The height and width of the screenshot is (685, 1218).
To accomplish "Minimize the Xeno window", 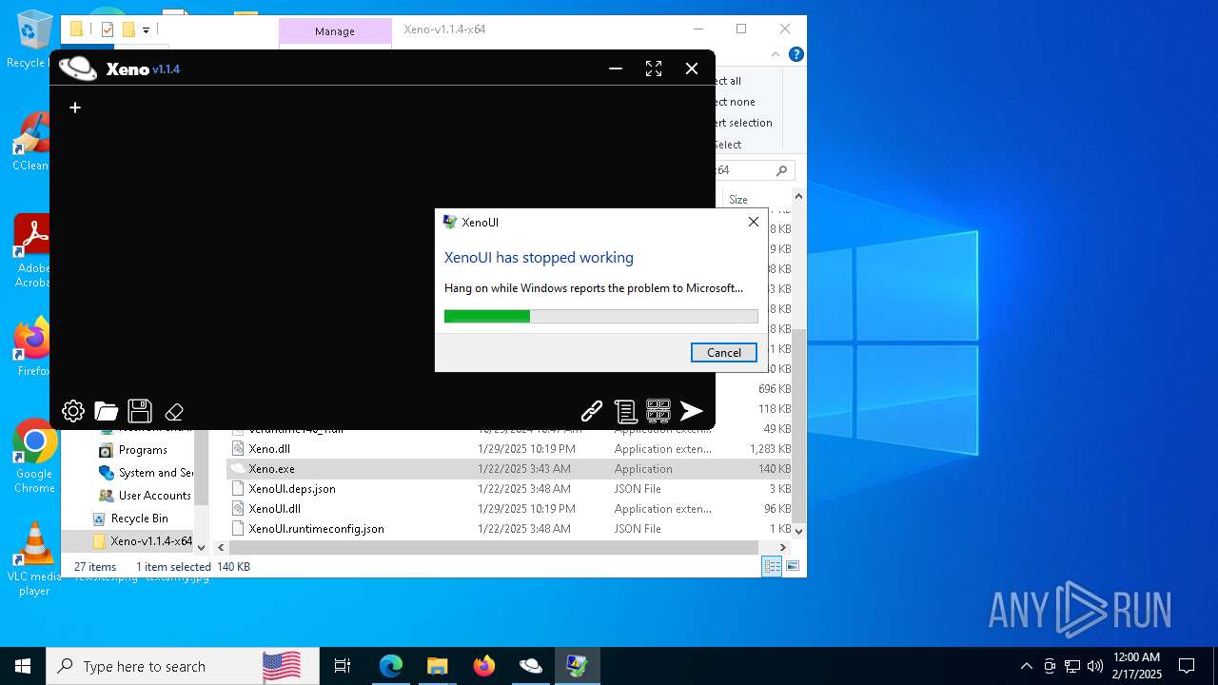I will tap(616, 68).
